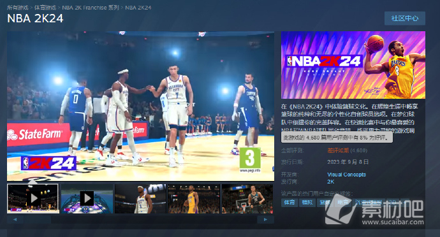
Task: Select the 模拟 tag
Action: click(307, 203)
